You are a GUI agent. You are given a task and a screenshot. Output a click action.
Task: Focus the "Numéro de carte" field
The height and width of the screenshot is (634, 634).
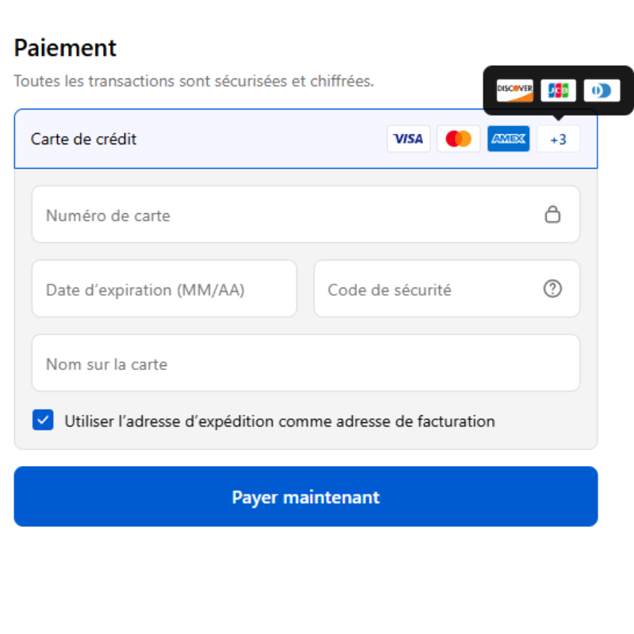coord(285,215)
